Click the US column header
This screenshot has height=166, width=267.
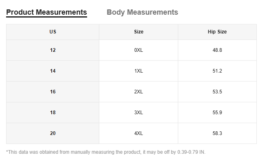tap(53, 32)
